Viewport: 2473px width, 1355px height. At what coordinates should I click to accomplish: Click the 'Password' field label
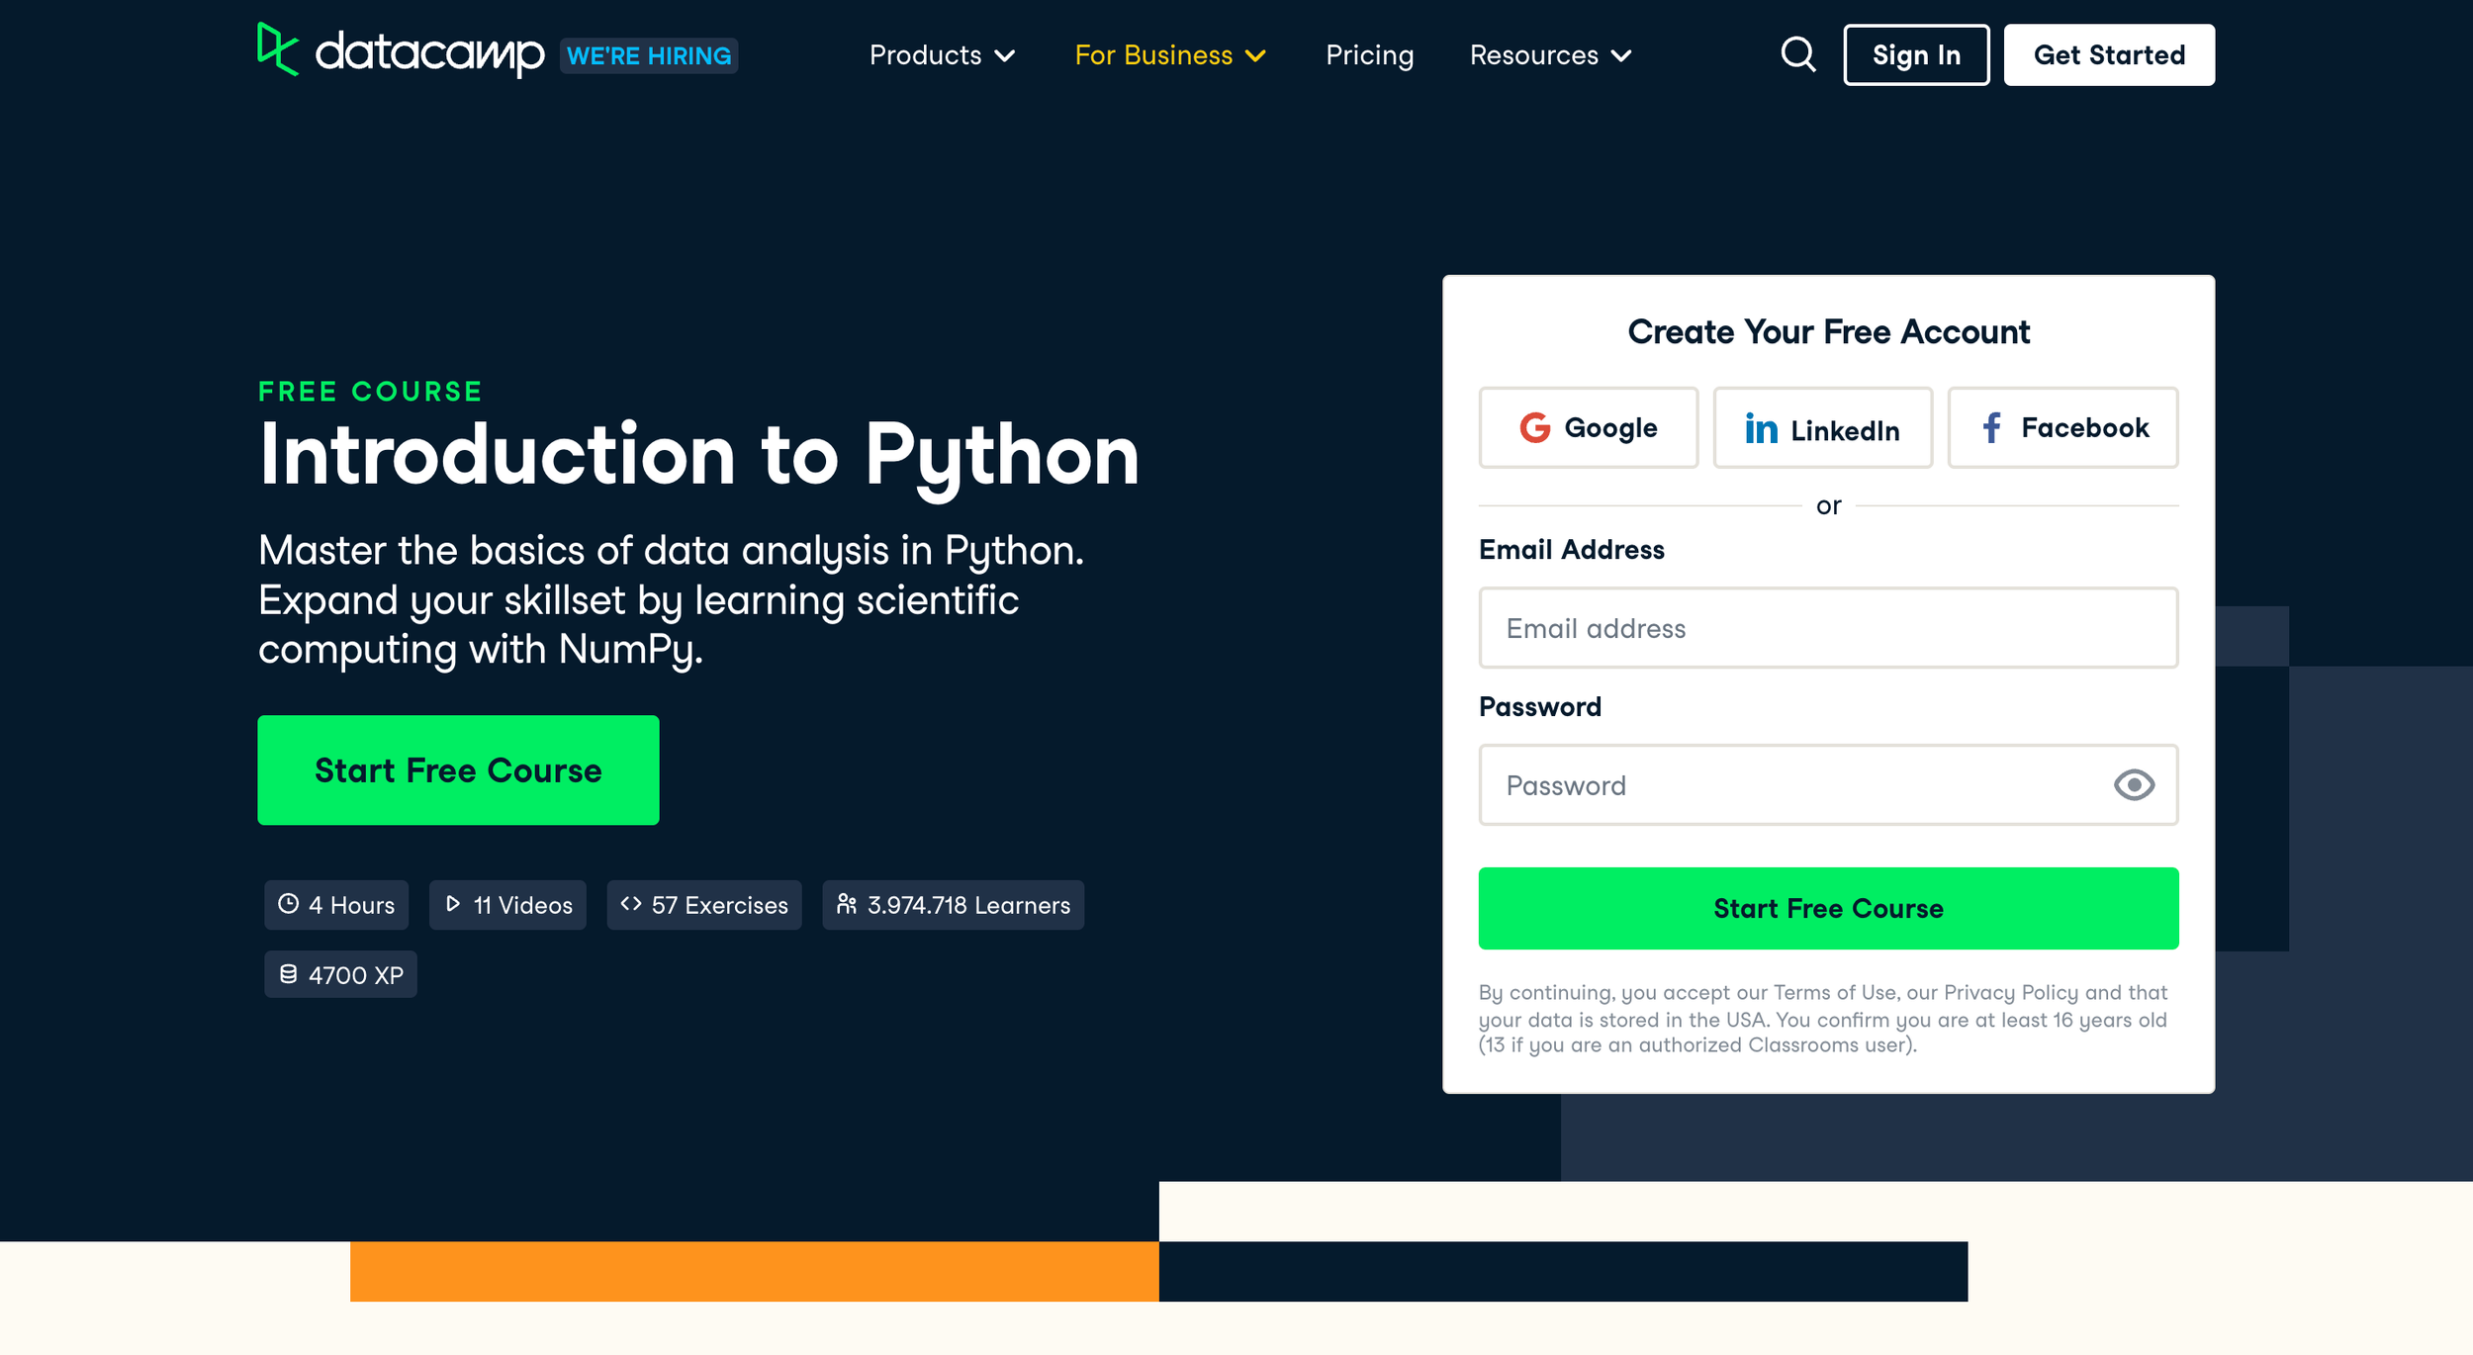(x=1539, y=707)
